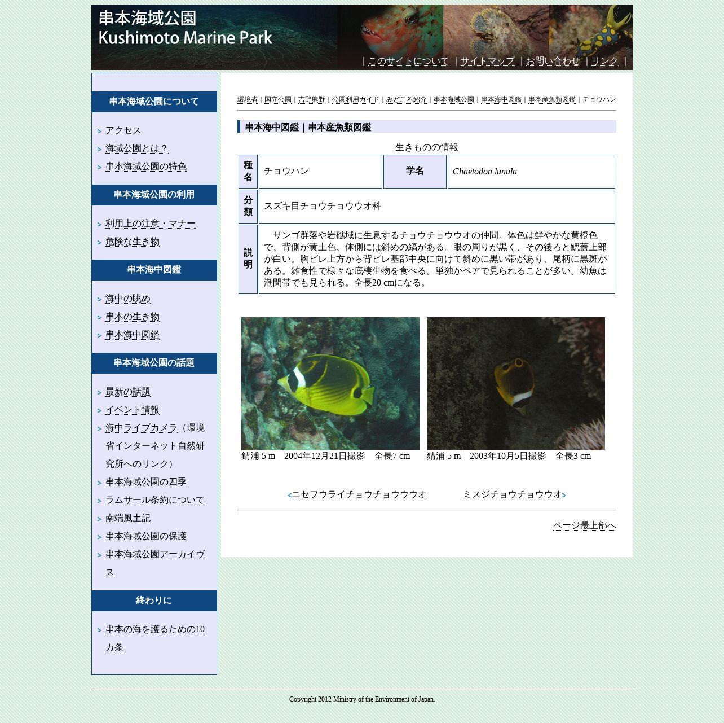Click the 串本海域公園の話題 sidebar heading
Image resolution: width=724 pixels, height=723 pixels.
tap(154, 363)
